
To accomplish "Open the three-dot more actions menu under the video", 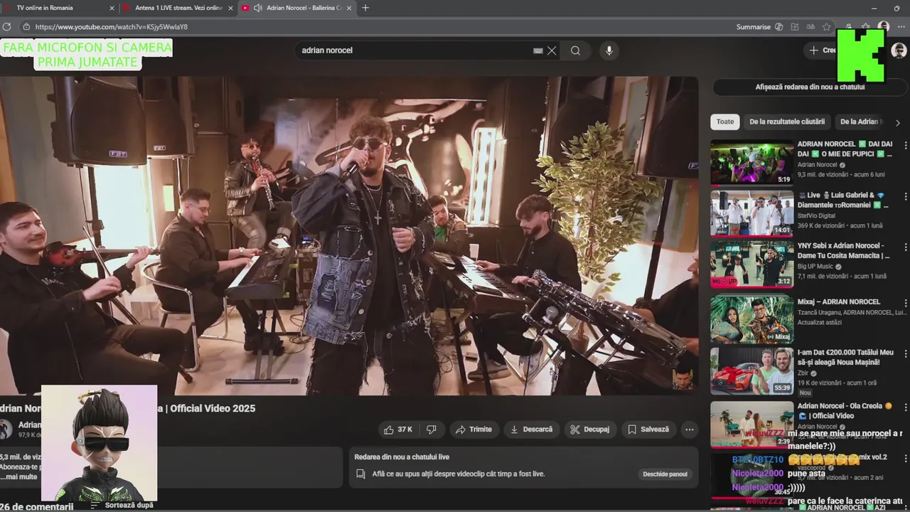I will tap(689, 430).
